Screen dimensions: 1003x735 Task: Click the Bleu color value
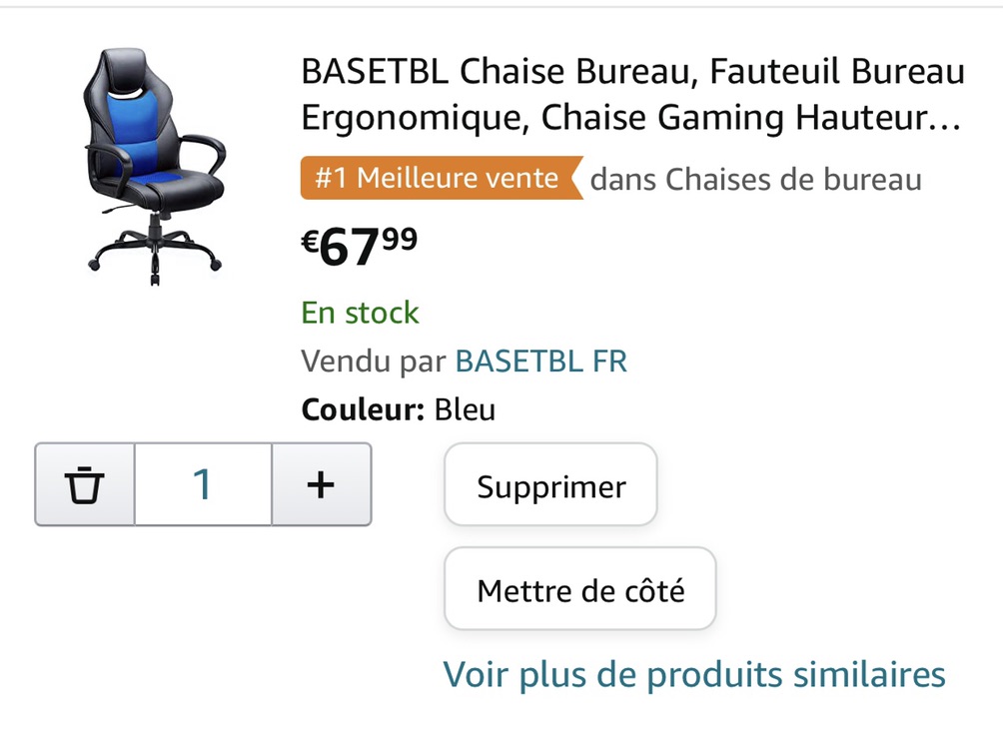466,409
